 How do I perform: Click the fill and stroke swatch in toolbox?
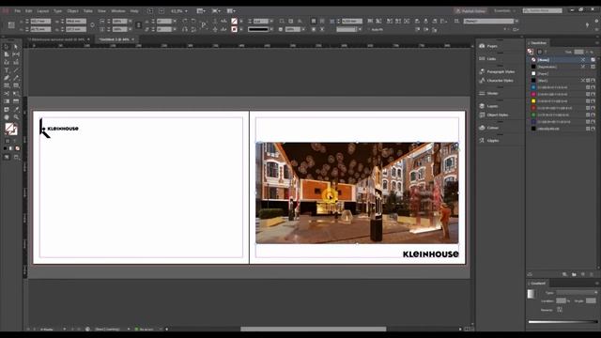pyautogui.click(x=11, y=130)
